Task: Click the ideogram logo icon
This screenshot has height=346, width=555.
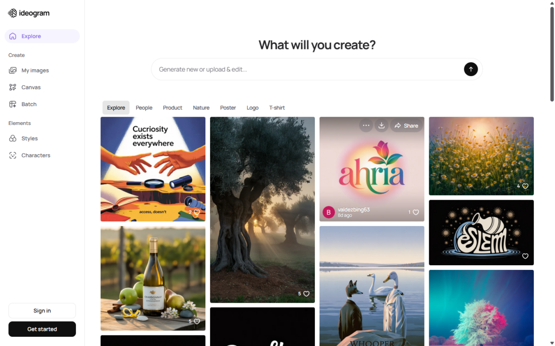Action: (x=12, y=13)
